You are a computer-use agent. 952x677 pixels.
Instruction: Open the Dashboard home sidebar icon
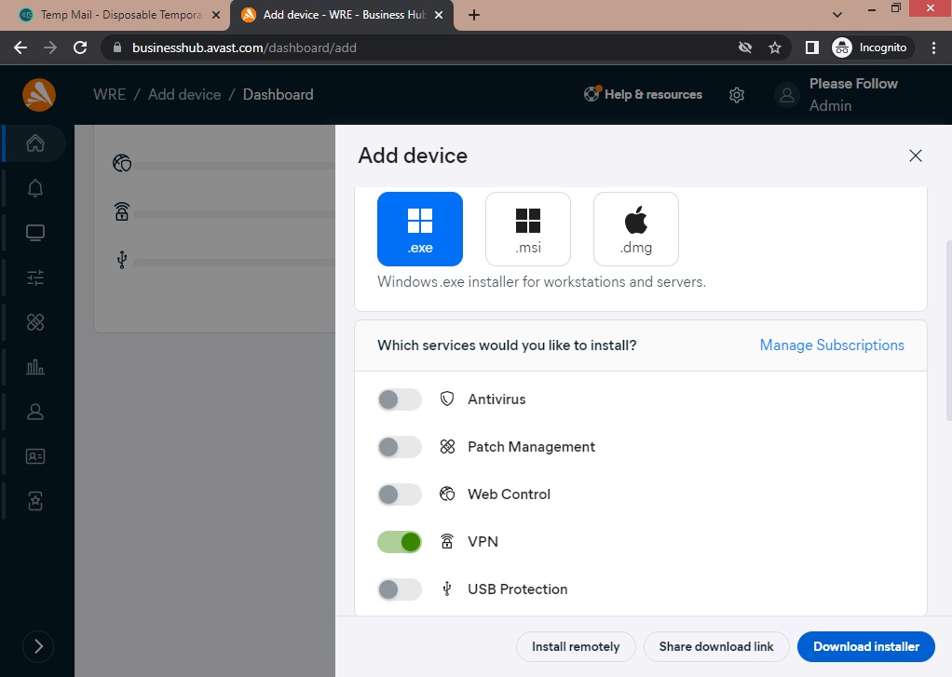click(x=35, y=143)
